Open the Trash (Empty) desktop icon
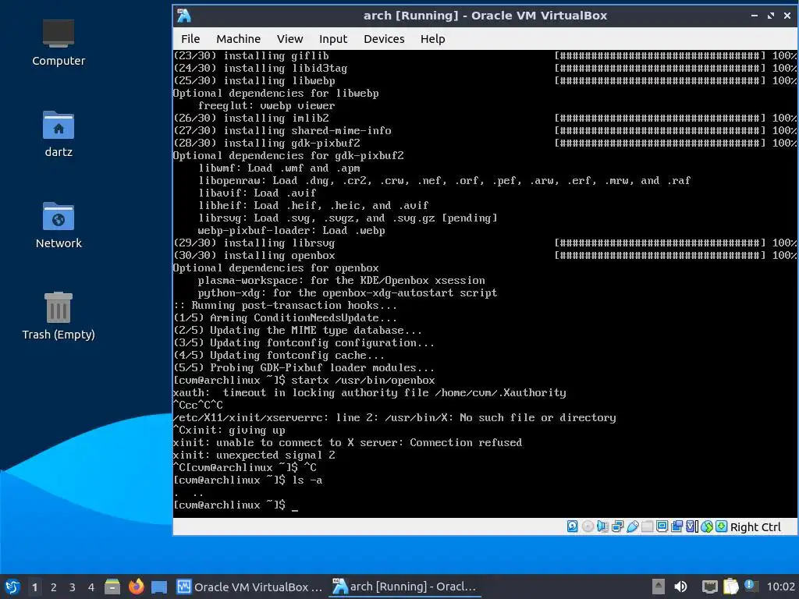Screen dimensions: 799x599 point(58,316)
